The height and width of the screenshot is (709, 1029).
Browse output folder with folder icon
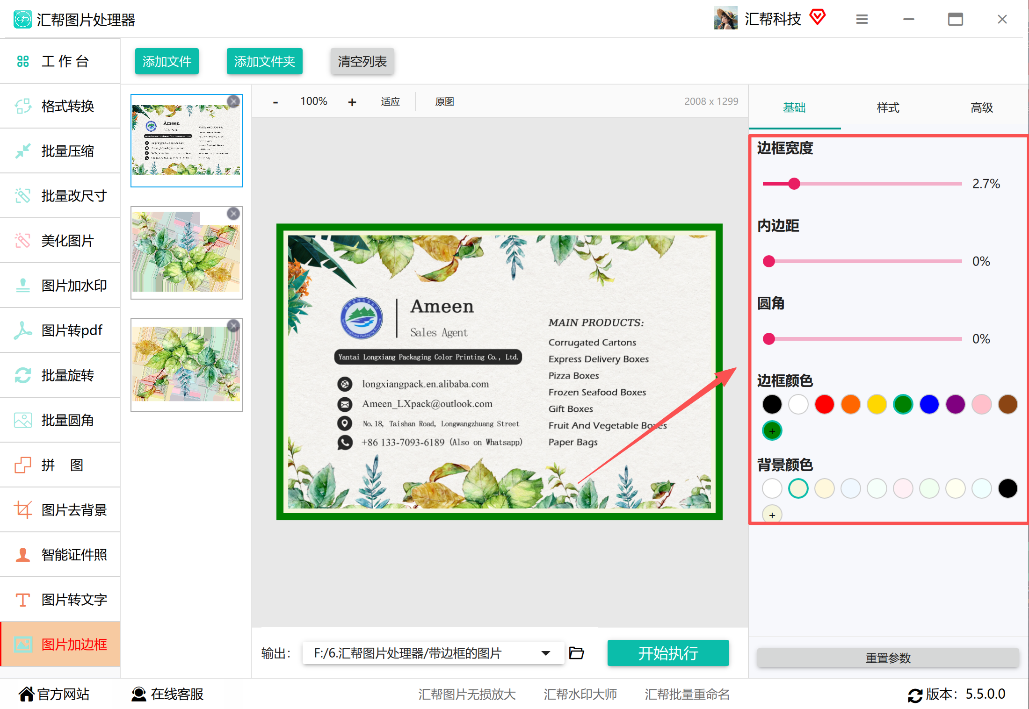pyautogui.click(x=576, y=653)
